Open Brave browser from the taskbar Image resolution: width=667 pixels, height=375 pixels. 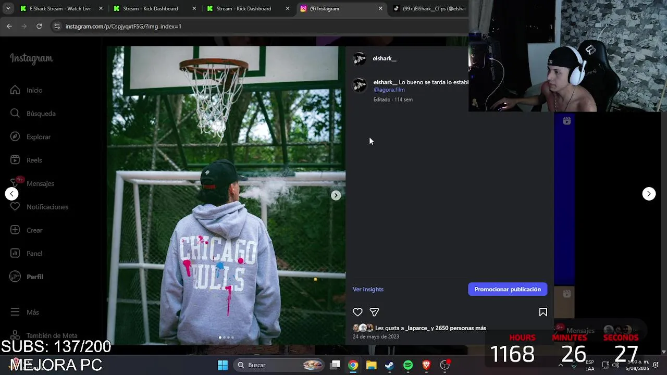(x=426, y=365)
